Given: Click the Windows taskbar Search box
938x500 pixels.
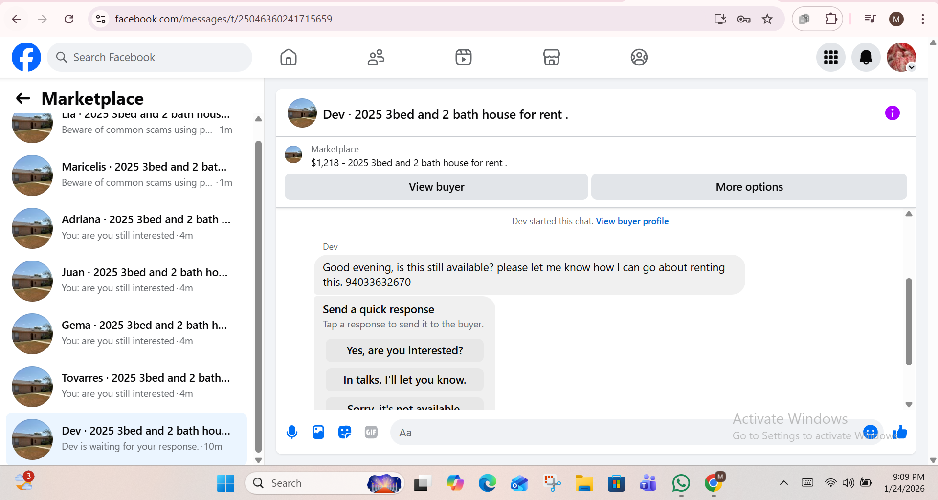Looking at the screenshot, I should 325,483.
